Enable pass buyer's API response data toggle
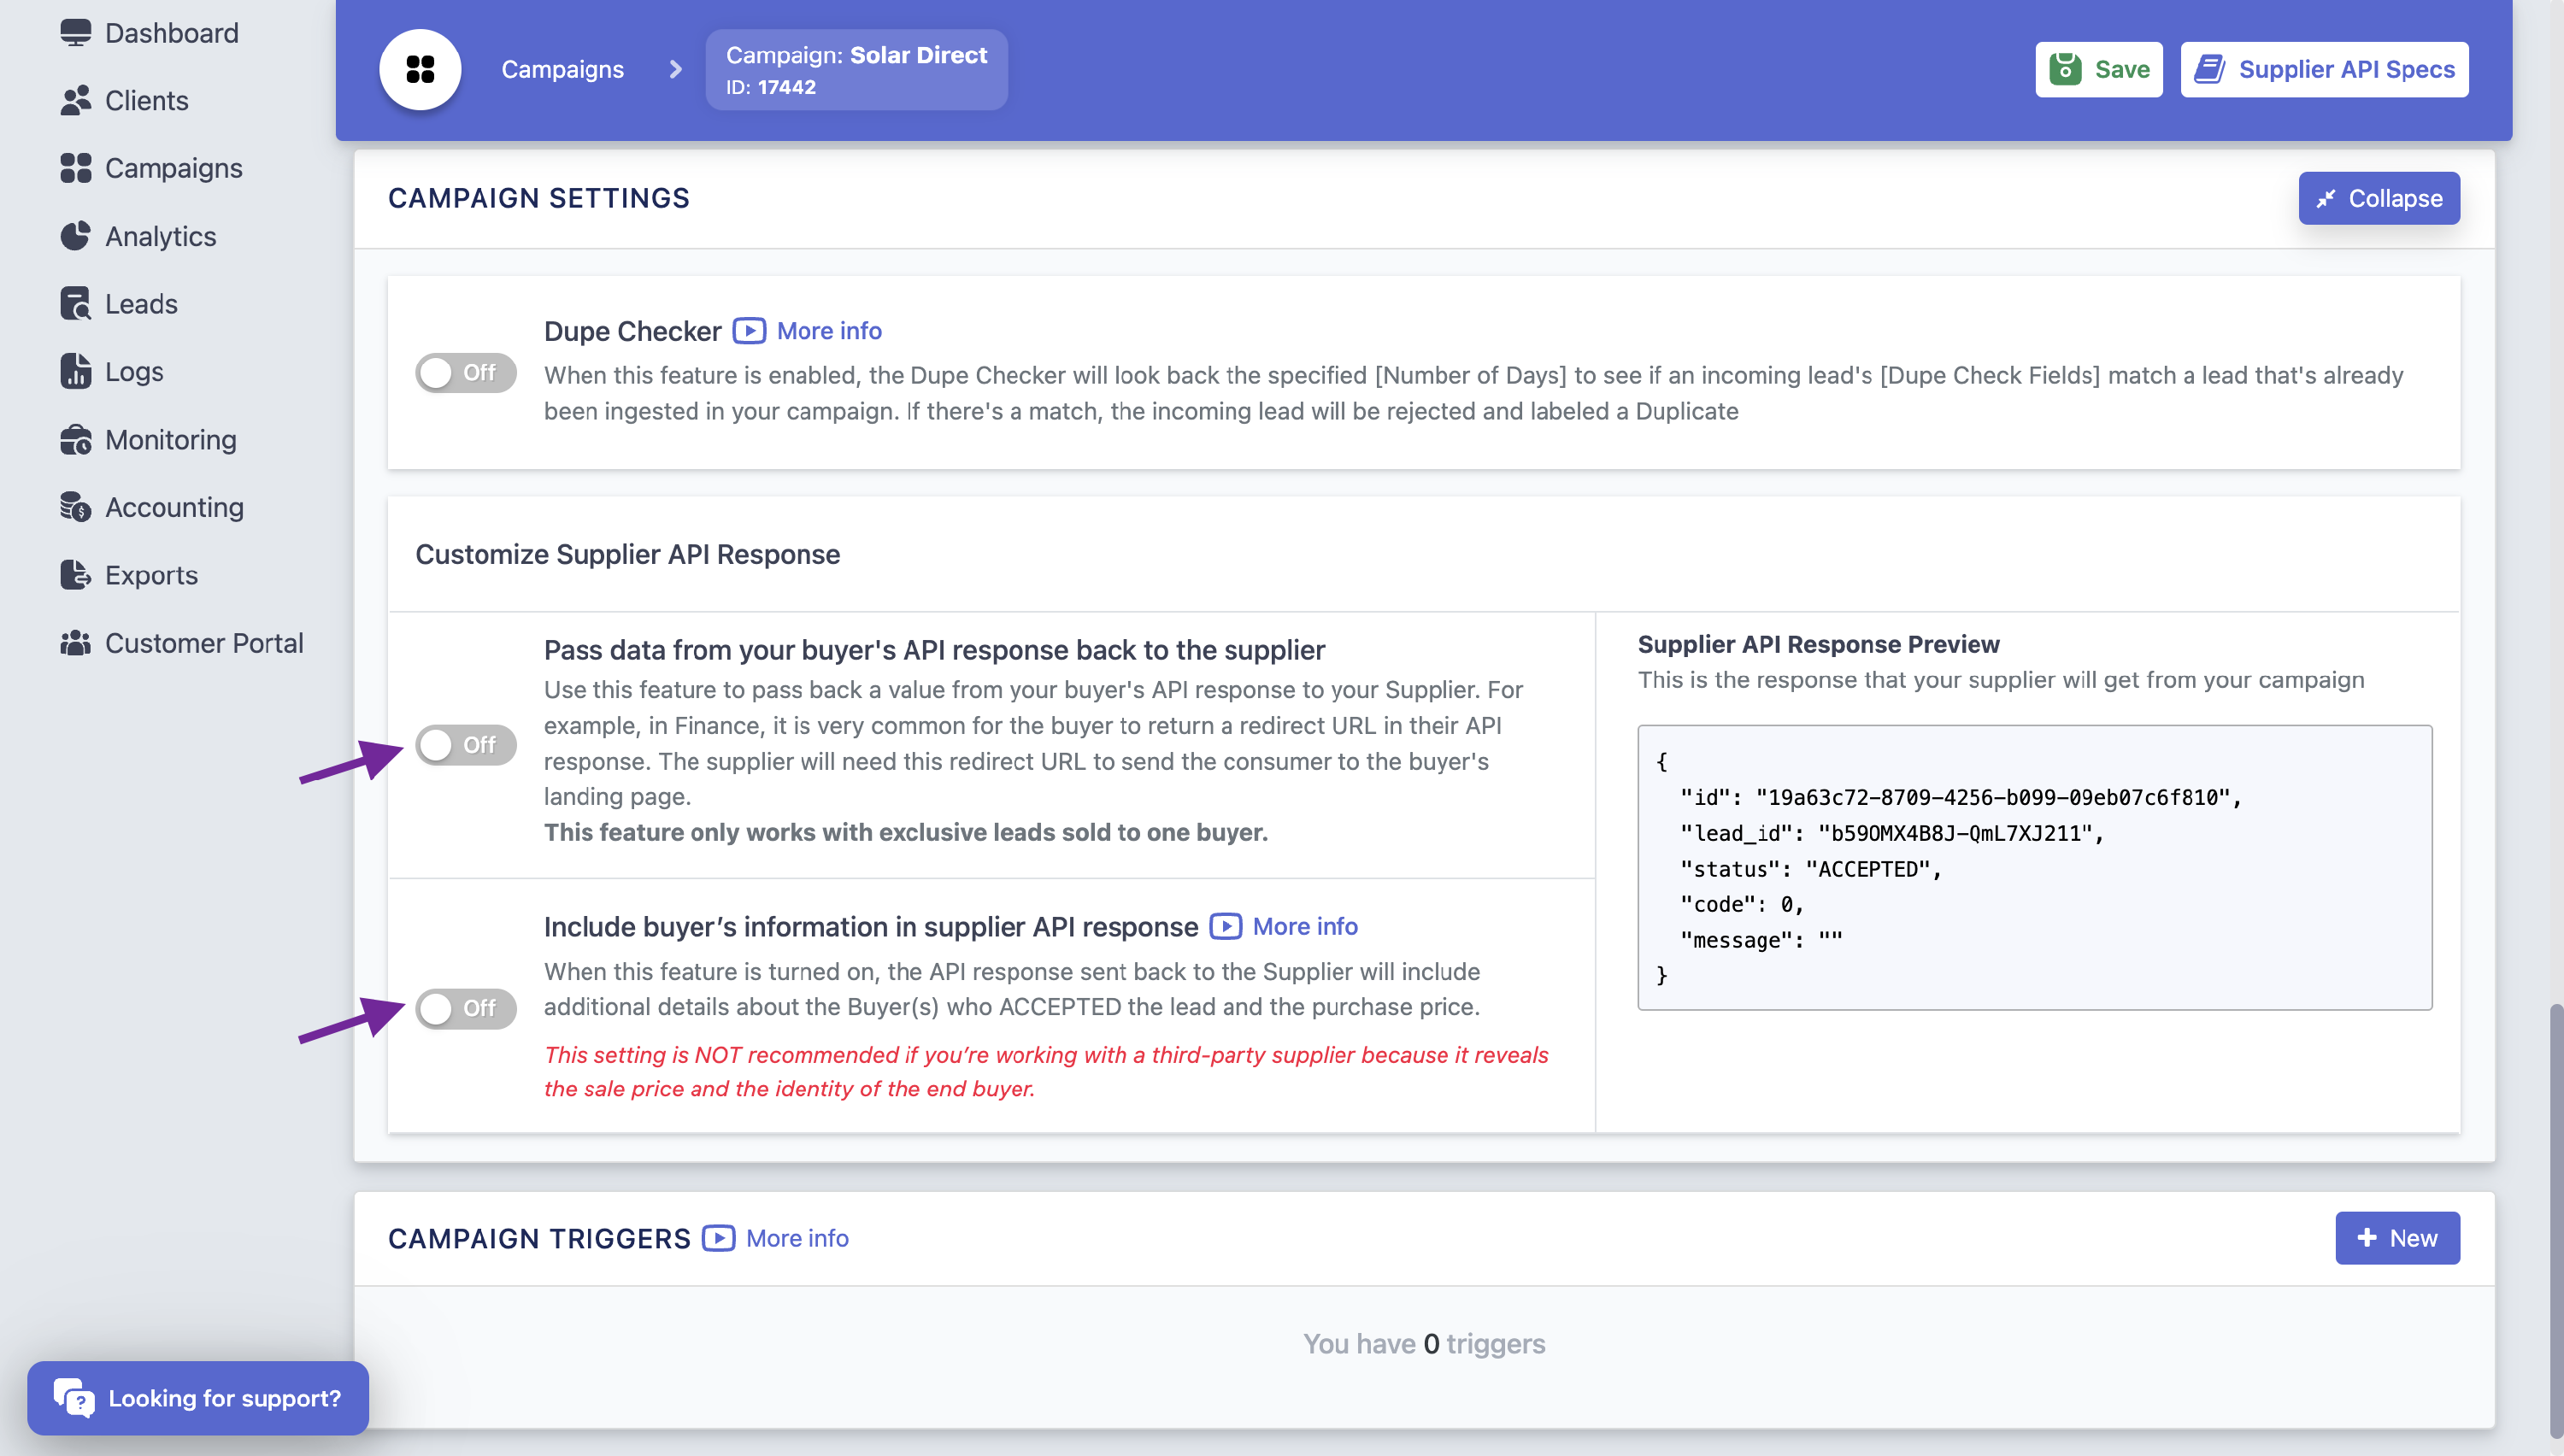 click(x=465, y=745)
